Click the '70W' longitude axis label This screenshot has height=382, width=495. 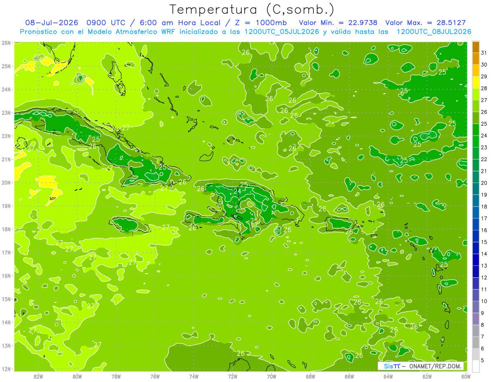point(271,376)
